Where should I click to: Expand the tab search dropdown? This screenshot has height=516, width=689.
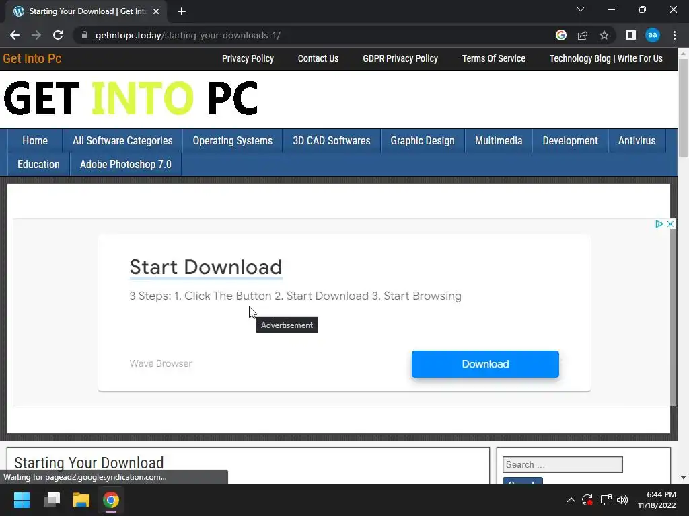[581, 9]
